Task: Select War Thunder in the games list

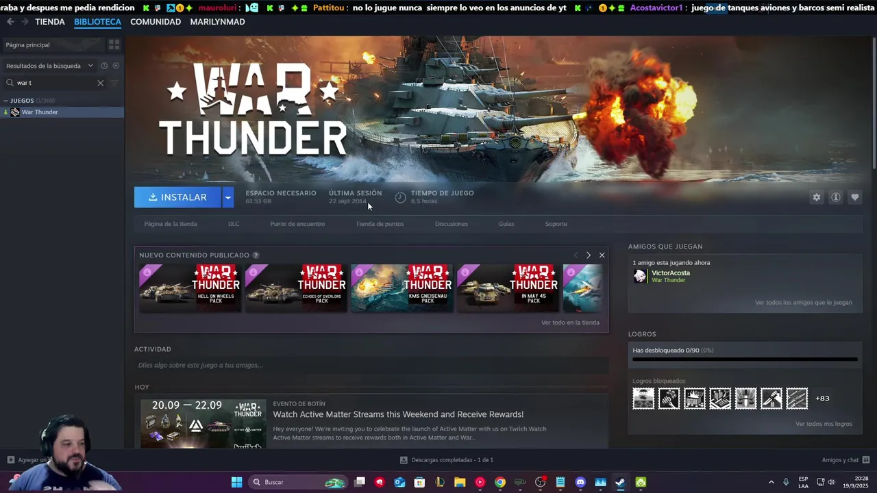Action: tap(62, 112)
